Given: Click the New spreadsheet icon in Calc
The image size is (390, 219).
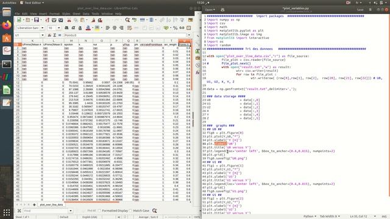Looking at the screenshot, I should pyautogui.click(x=19, y=20).
